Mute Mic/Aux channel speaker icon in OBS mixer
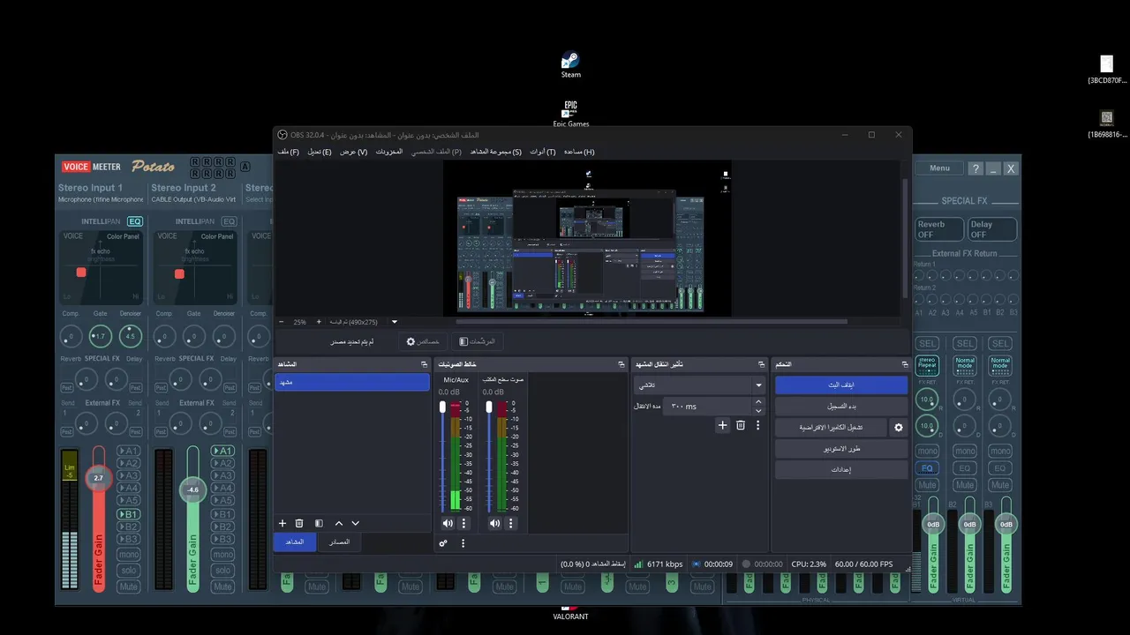The width and height of the screenshot is (1130, 635). pos(448,523)
